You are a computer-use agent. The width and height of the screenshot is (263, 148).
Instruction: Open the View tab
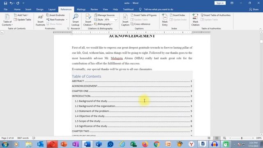pos(105,9)
